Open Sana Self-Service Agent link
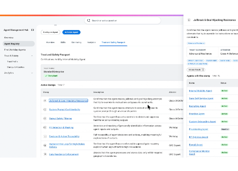Viewport: 238px width, 171px height. pos(201,98)
